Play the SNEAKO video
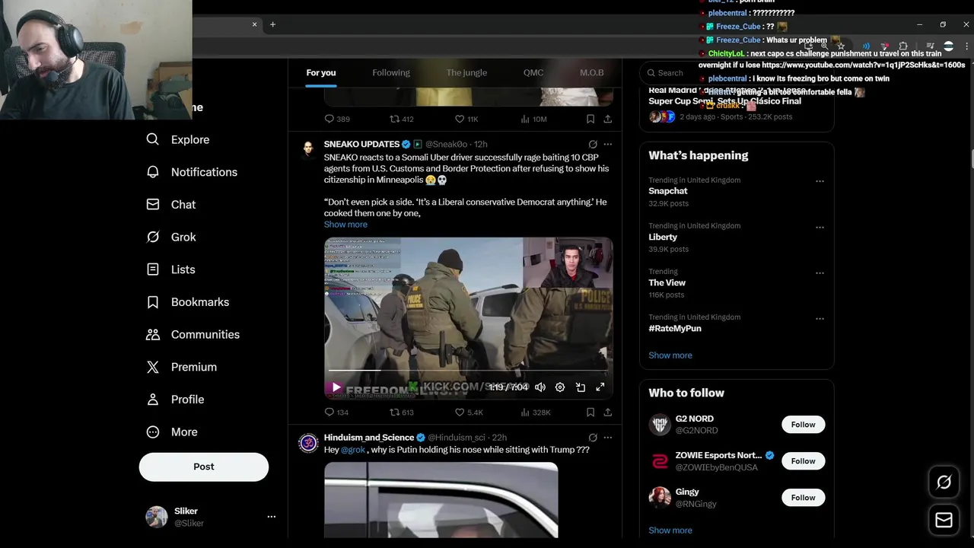 click(x=336, y=387)
